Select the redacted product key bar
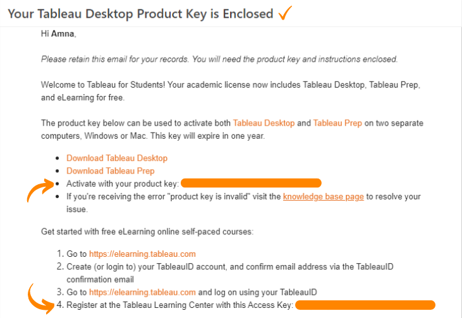The height and width of the screenshot is (318, 462). tap(251, 183)
